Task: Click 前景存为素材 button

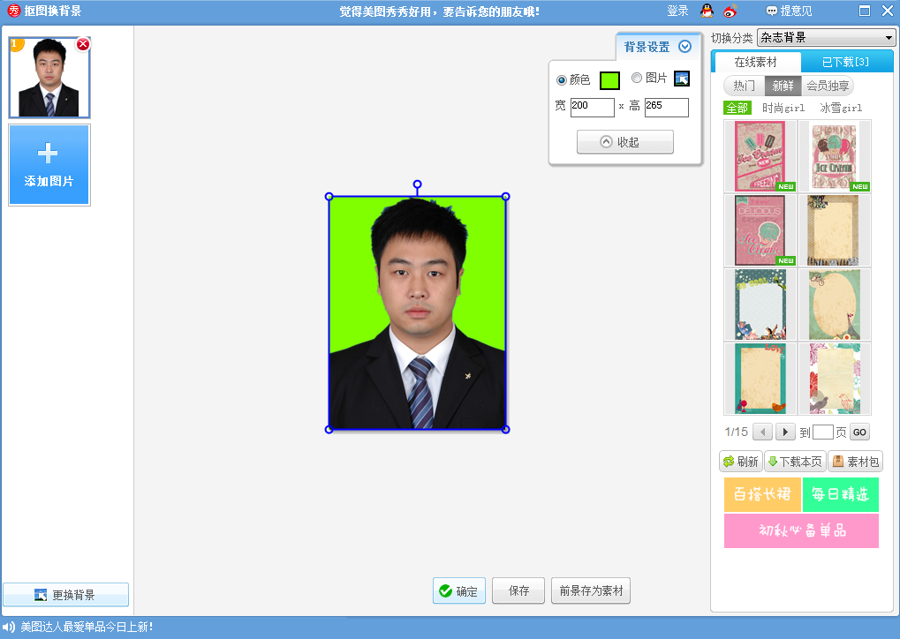Action: pyautogui.click(x=591, y=590)
